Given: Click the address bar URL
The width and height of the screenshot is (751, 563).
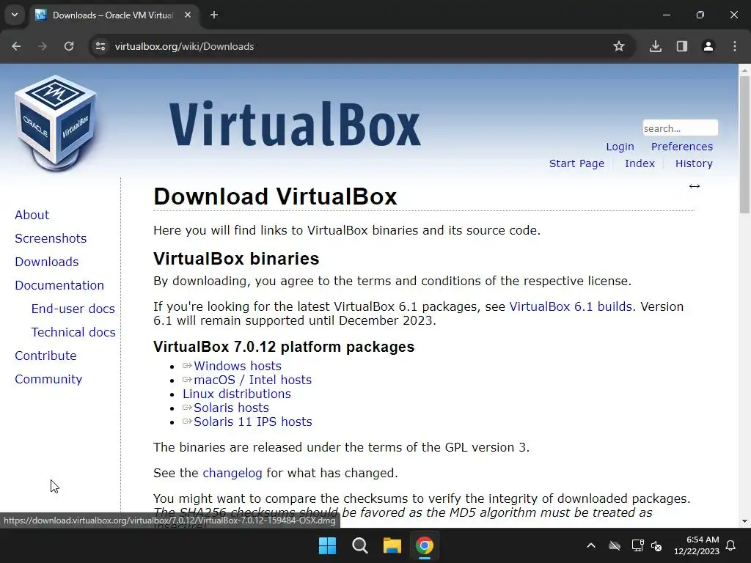Looking at the screenshot, I should (x=184, y=46).
